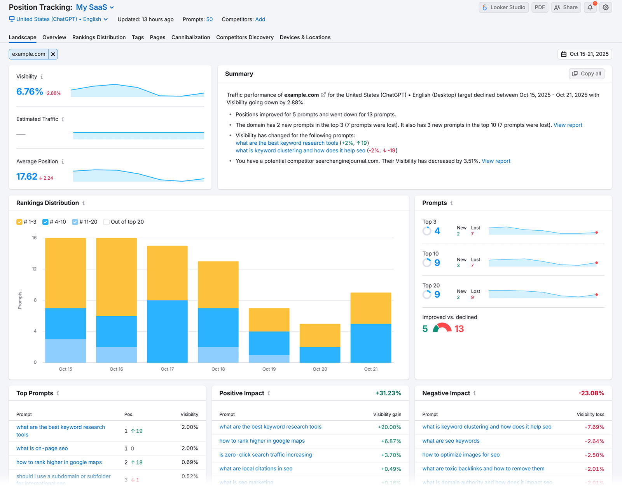This screenshot has width=622, height=487.
Task: Open the notifications bell
Action: [590, 7]
